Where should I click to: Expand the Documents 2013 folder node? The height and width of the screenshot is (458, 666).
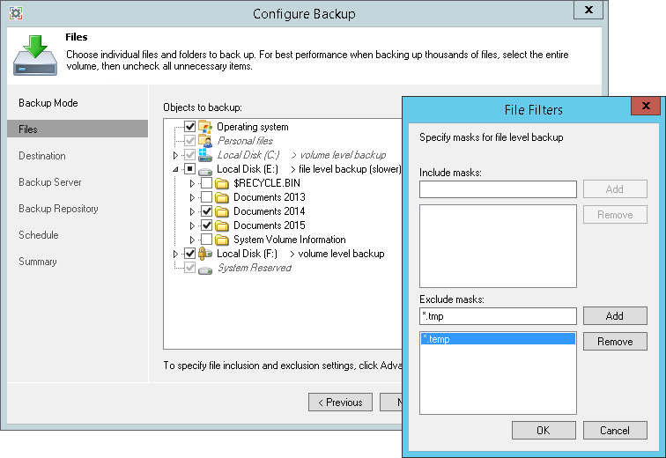click(192, 198)
